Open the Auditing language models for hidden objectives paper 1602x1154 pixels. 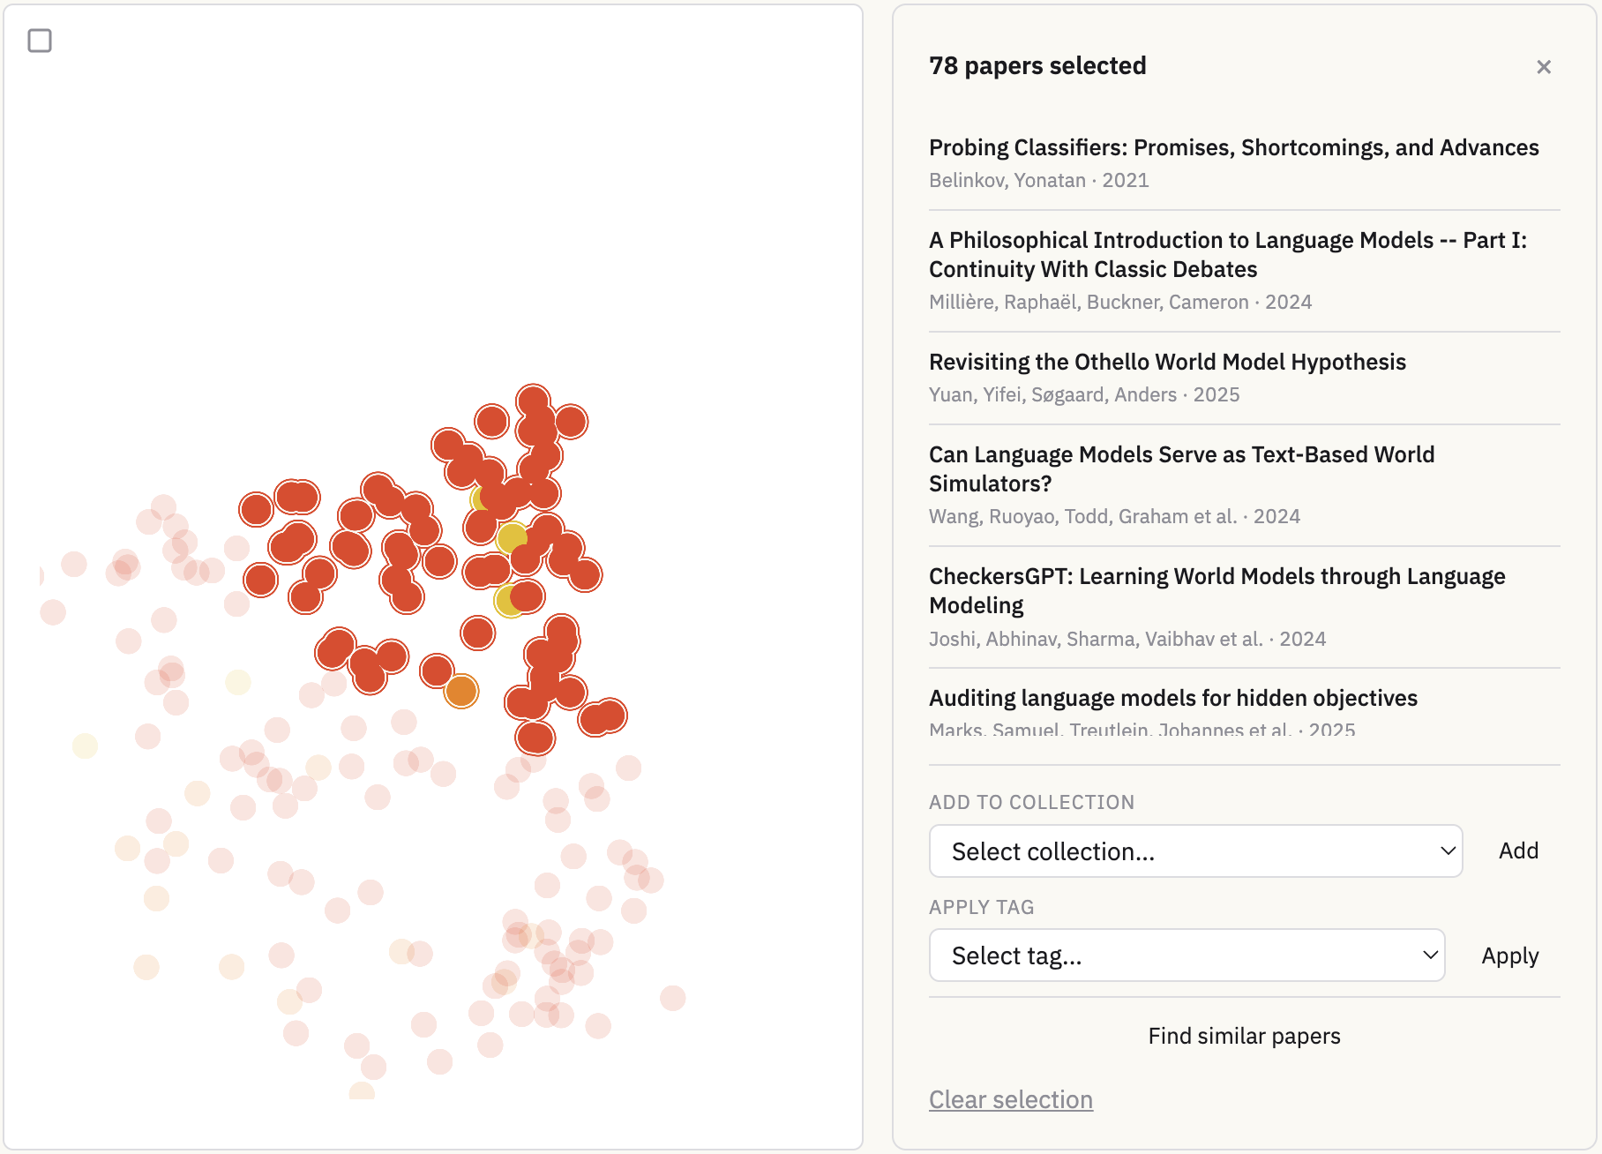coord(1173,697)
